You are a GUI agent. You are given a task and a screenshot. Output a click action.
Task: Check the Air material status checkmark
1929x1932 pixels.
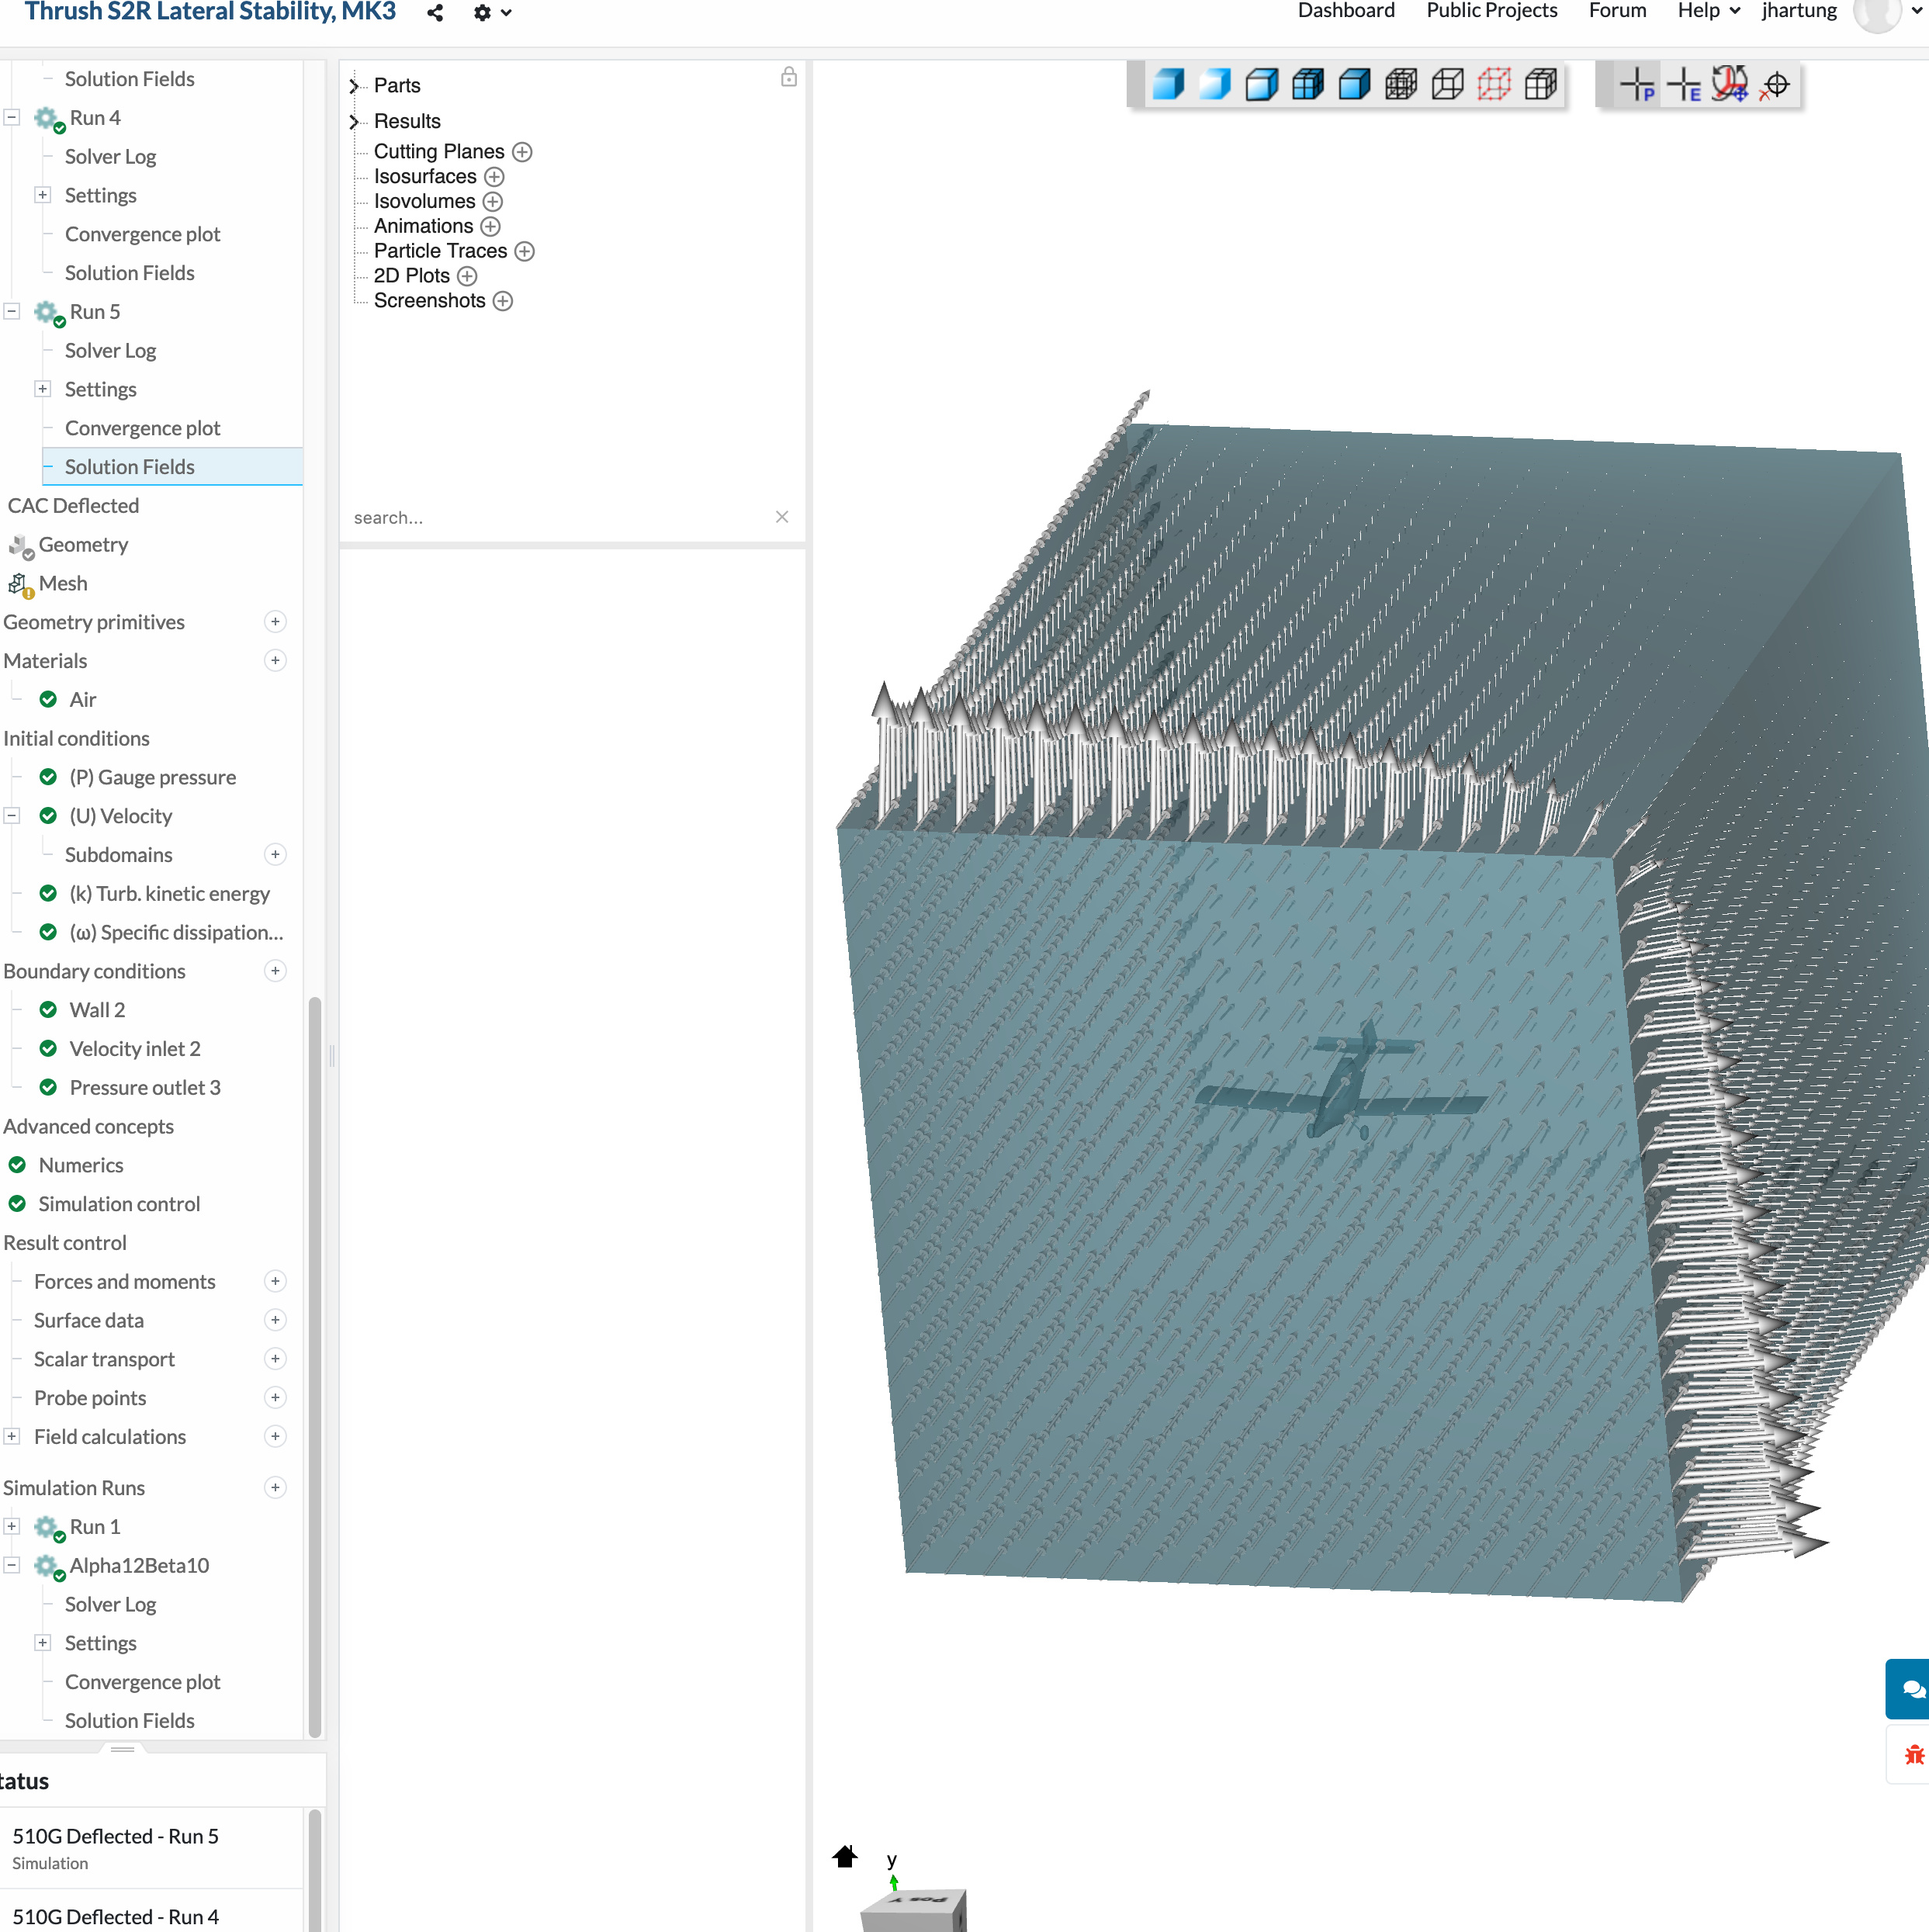pos(48,699)
